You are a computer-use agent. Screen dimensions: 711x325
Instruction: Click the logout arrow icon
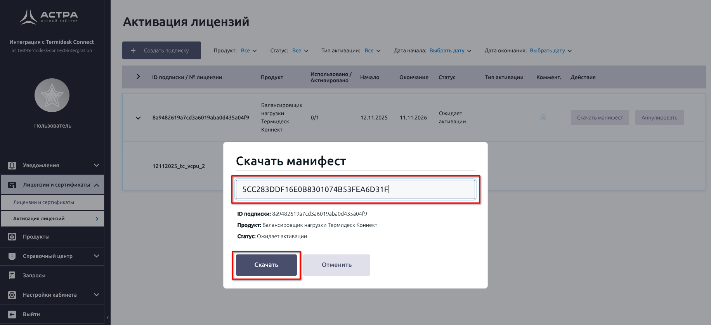tap(12, 315)
